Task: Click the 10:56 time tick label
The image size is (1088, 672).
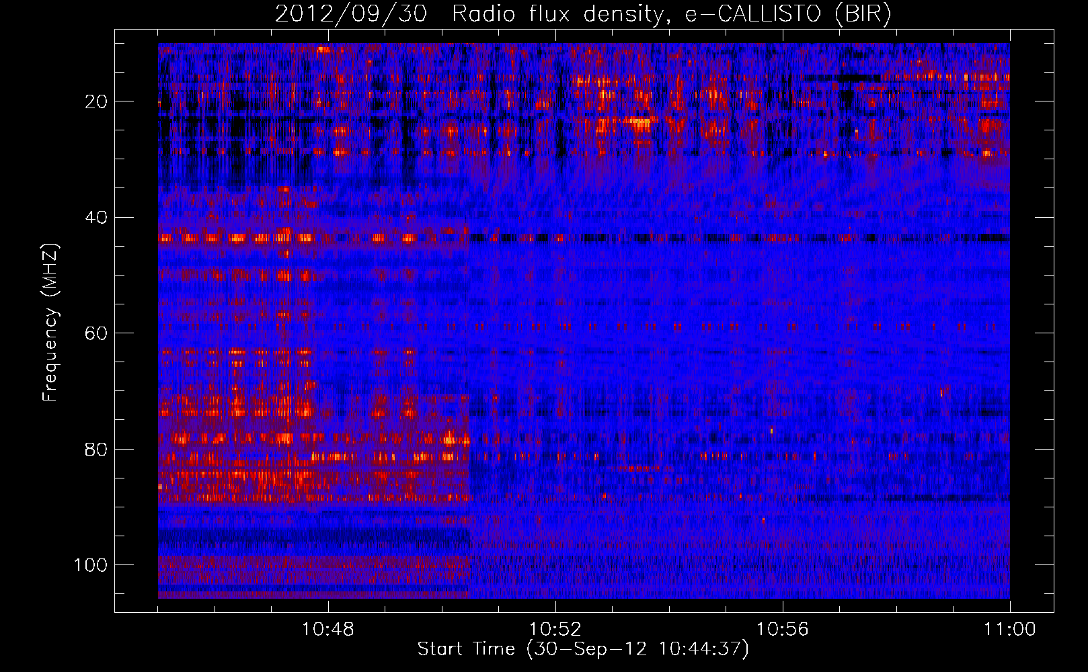Action: pos(783,630)
